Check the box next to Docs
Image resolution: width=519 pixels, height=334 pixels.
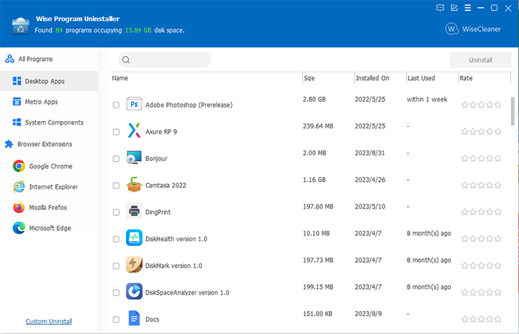point(116,319)
